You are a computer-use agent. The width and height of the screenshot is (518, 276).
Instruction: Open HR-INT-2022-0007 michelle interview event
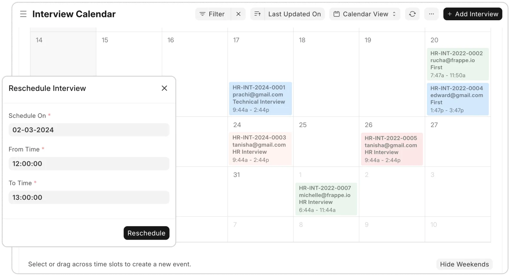tap(326, 199)
